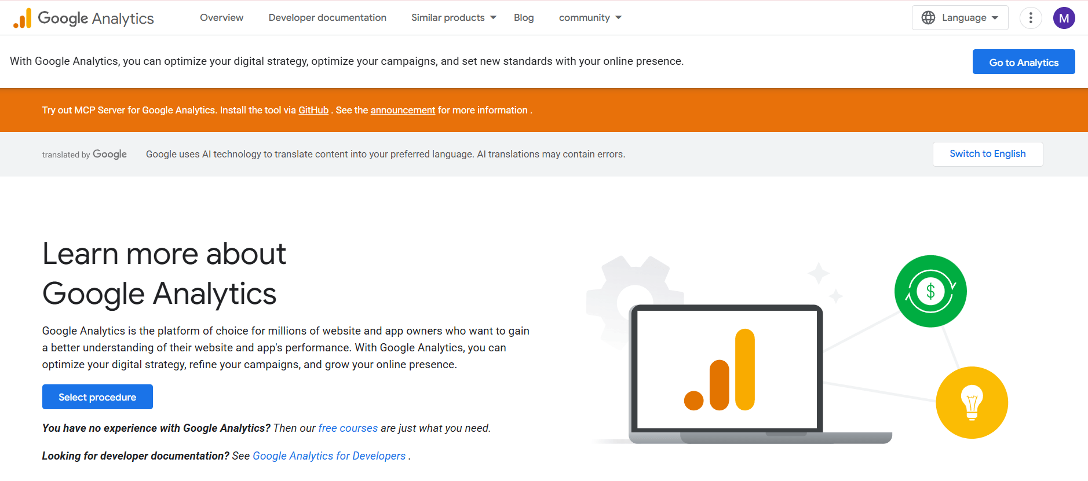Open the Language dropdown arrow
Screen dimensions: 1088x481
click(x=995, y=18)
